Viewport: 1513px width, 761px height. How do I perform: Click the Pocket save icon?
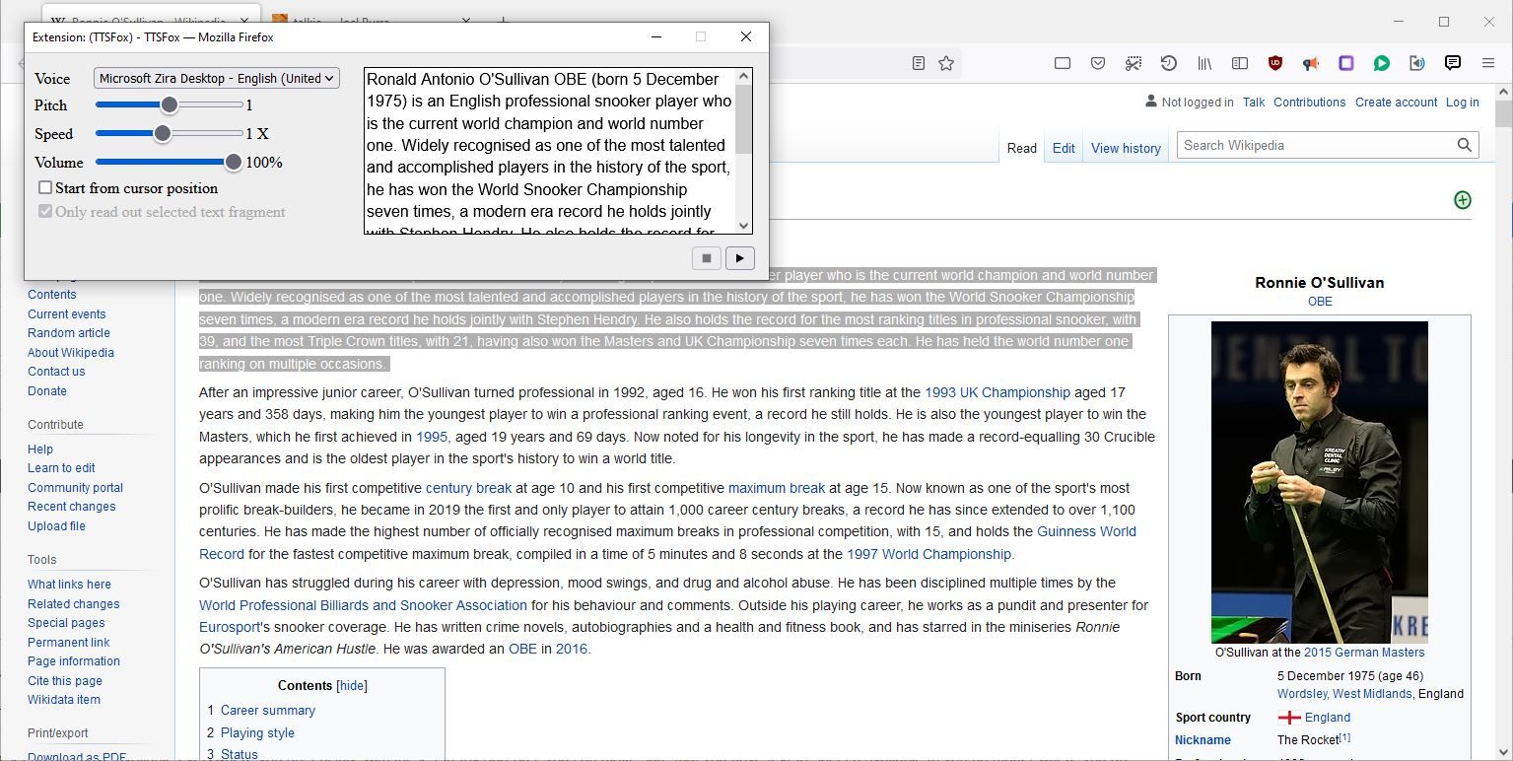pyautogui.click(x=1098, y=63)
